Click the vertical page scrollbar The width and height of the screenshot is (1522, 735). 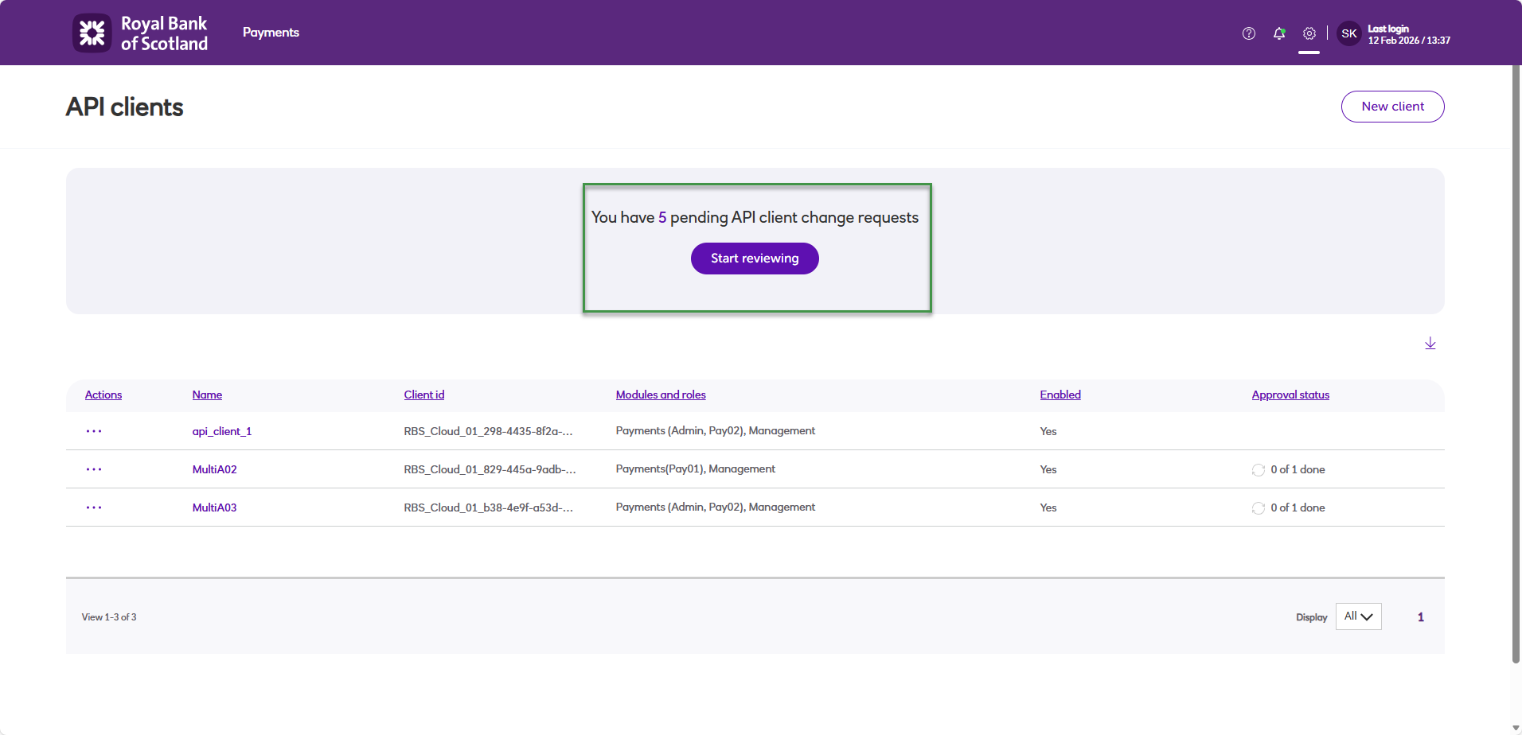tap(1516, 364)
